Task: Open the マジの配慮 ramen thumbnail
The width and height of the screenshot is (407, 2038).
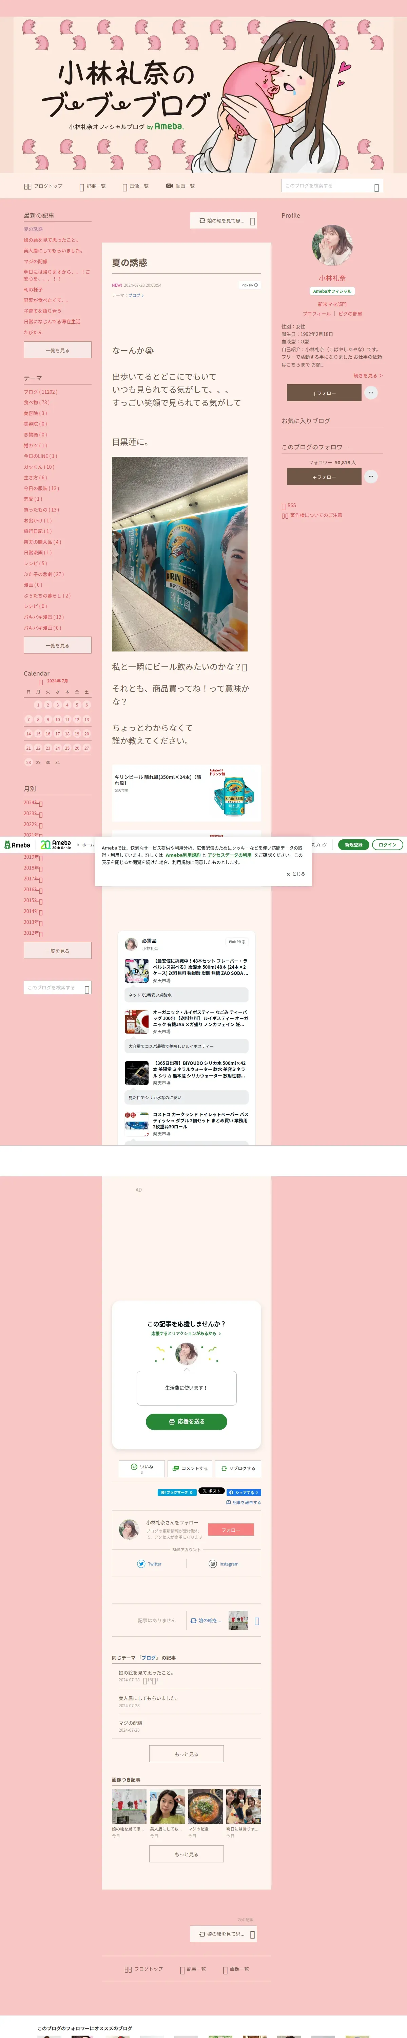Action: (x=206, y=1806)
